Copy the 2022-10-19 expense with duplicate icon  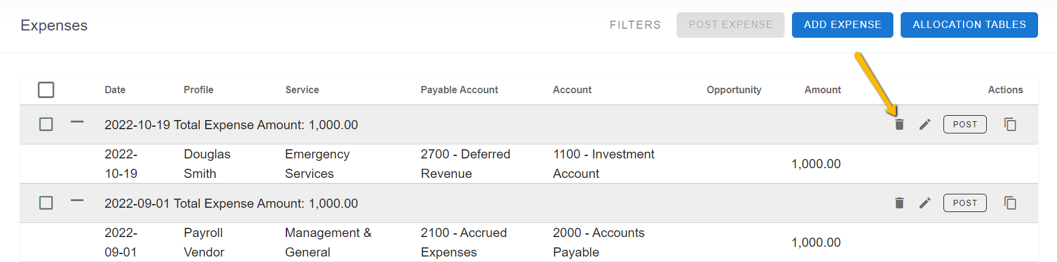[1011, 124]
